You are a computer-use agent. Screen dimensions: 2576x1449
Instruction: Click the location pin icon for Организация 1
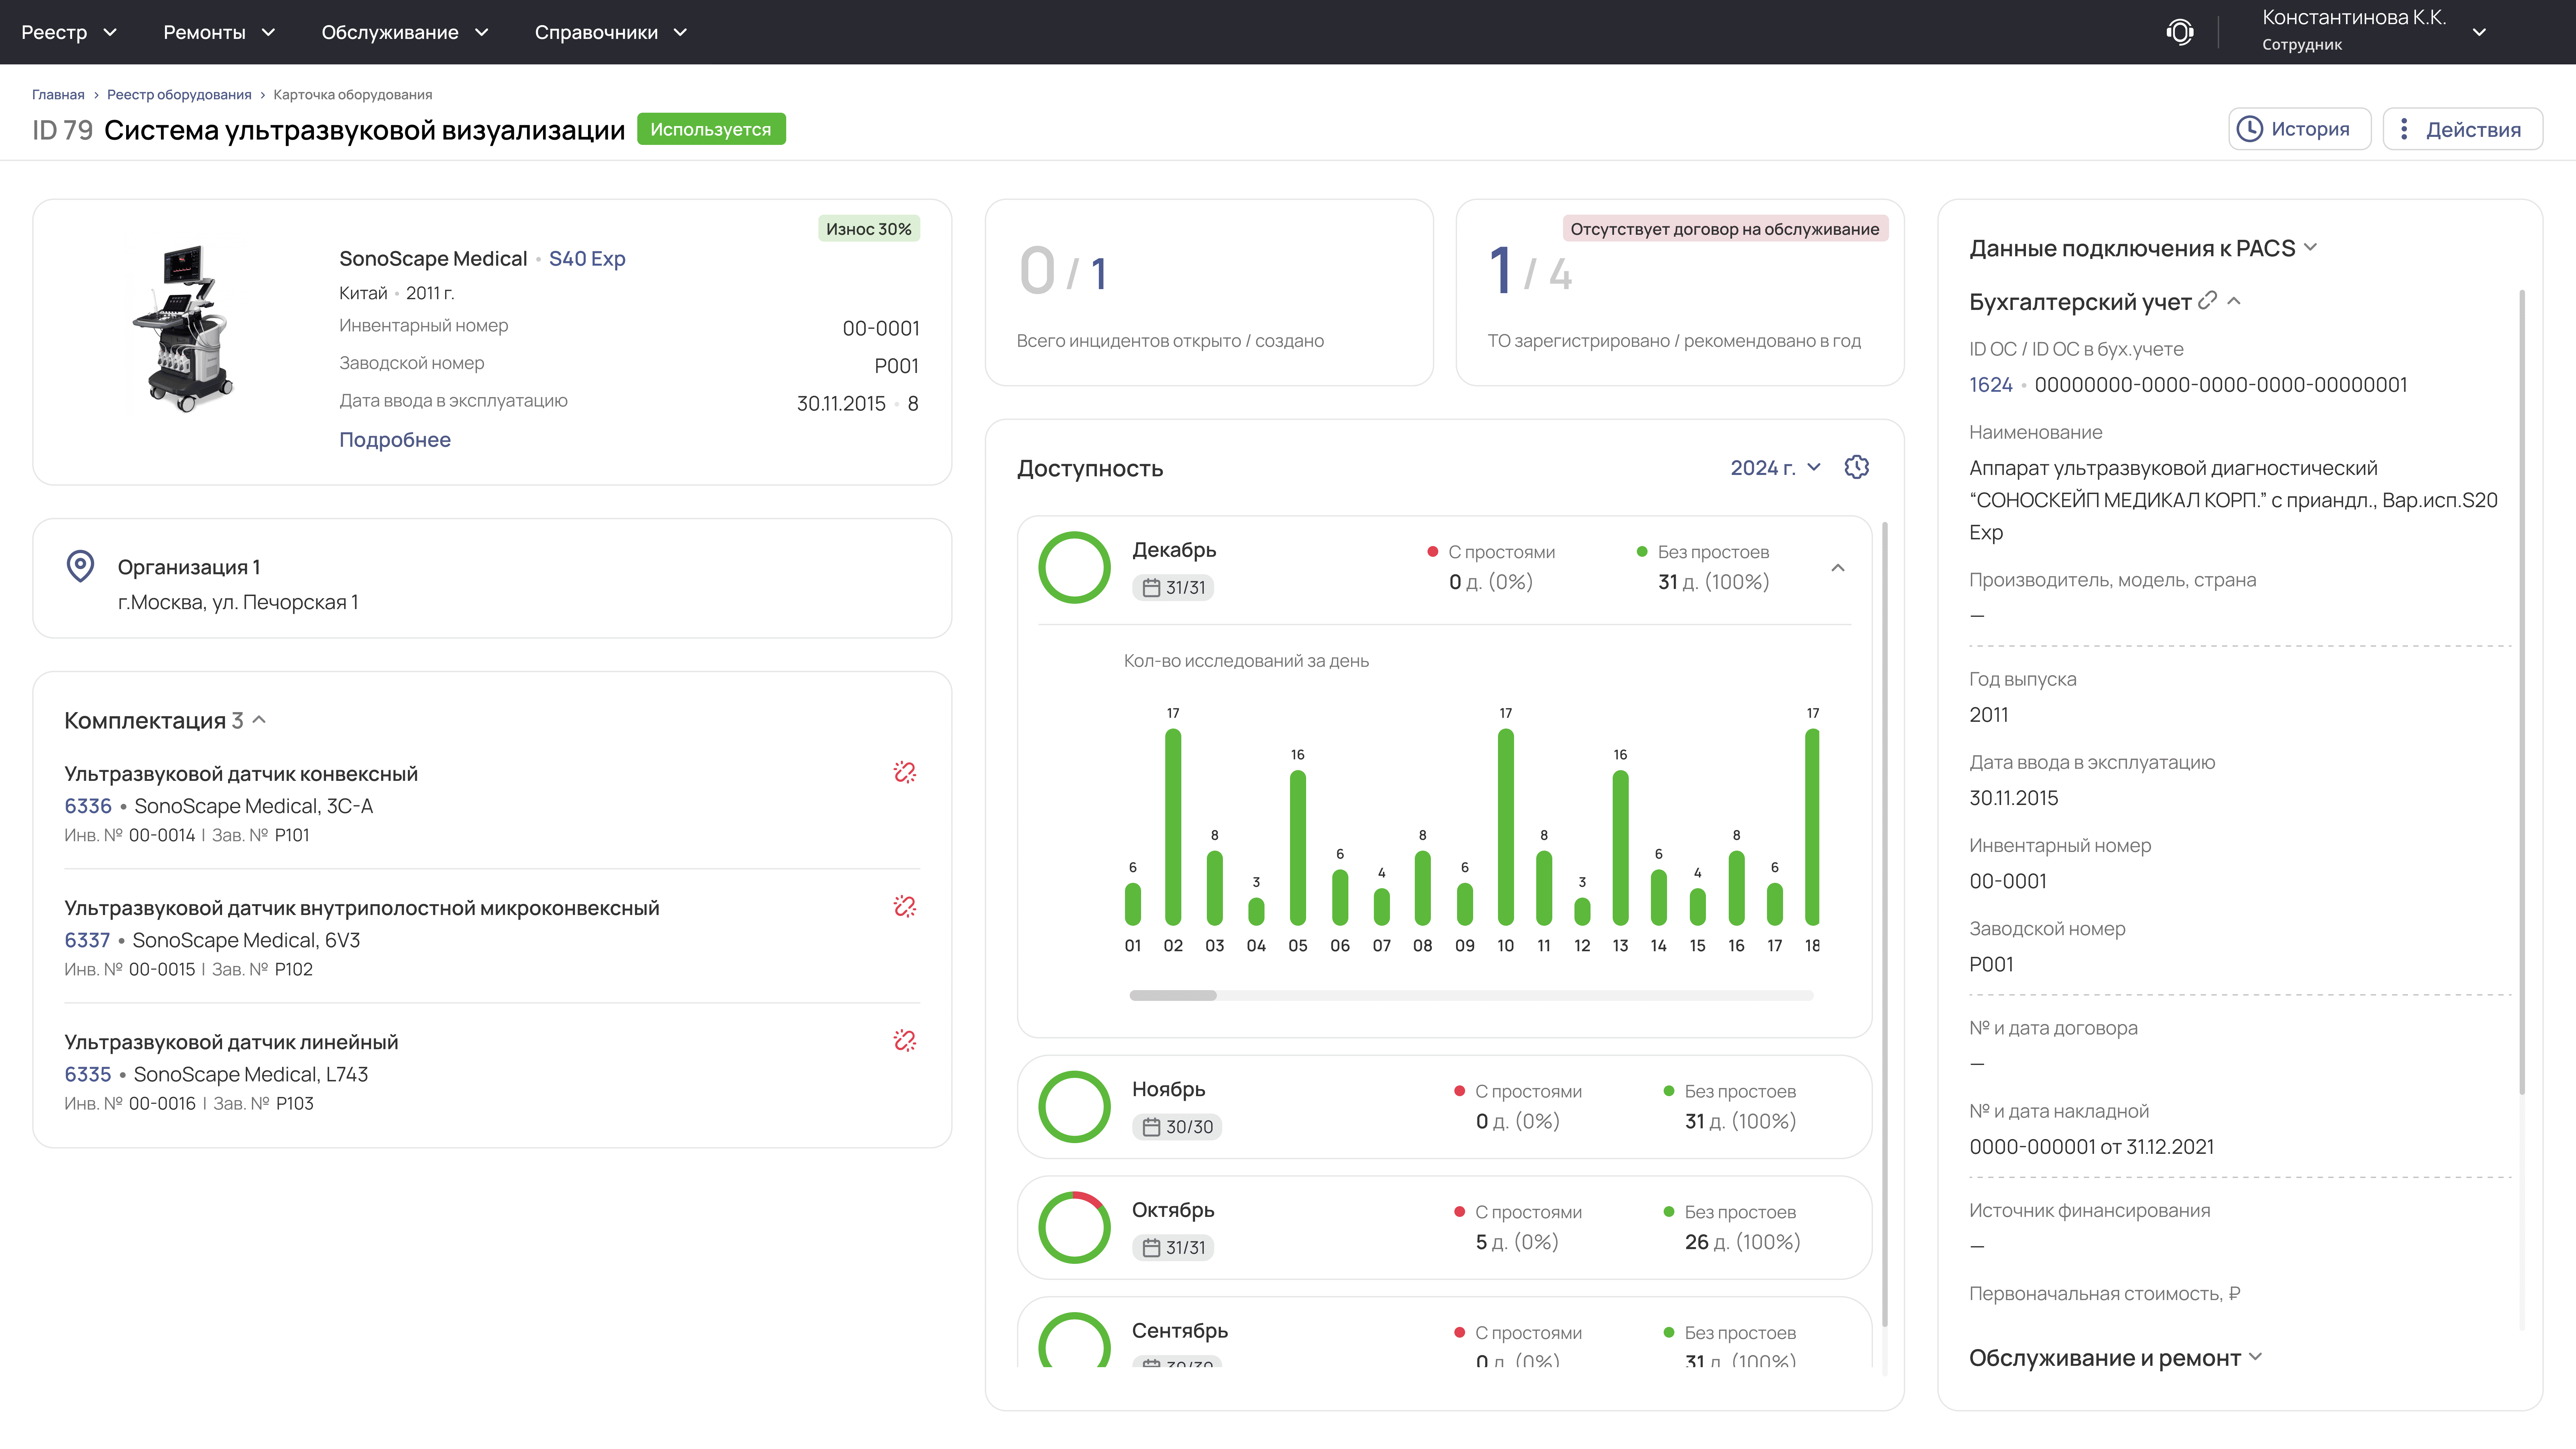(80, 566)
